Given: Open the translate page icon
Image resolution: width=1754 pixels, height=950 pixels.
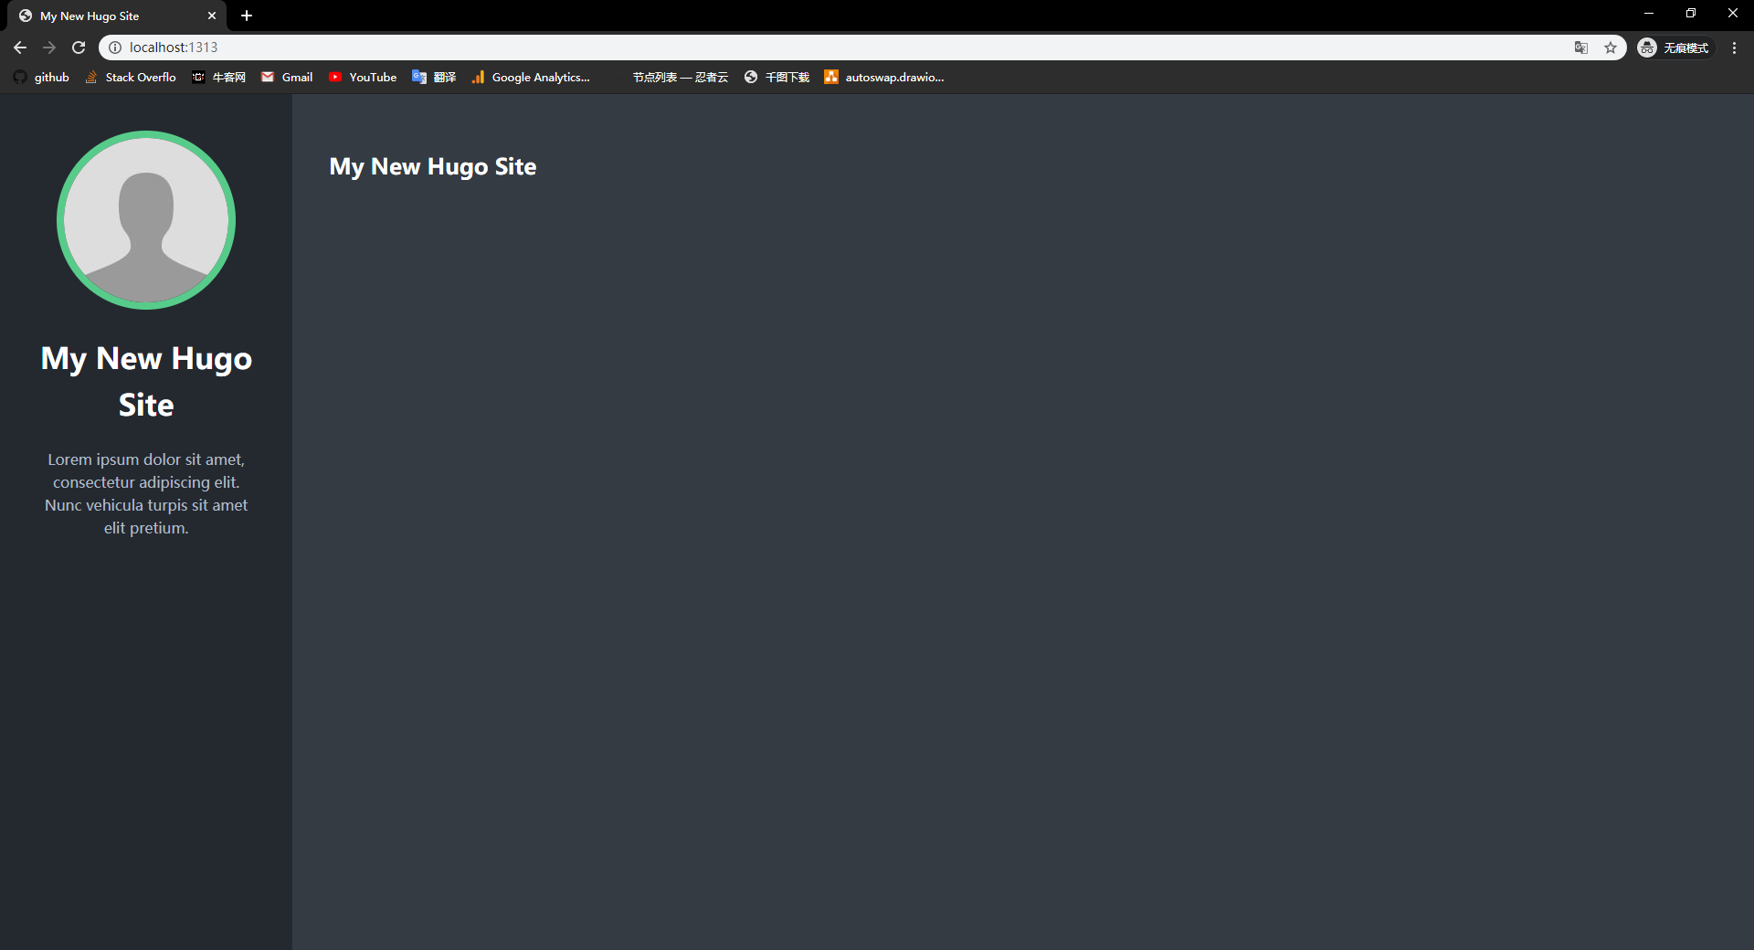Looking at the screenshot, I should pos(1581,47).
